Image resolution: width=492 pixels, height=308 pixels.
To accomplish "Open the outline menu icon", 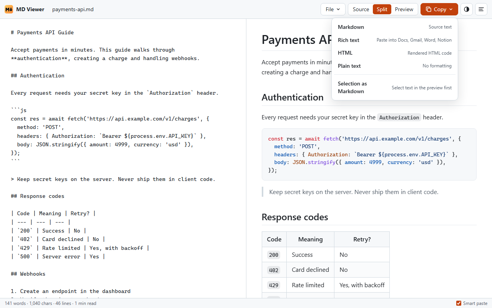I will point(481,9).
